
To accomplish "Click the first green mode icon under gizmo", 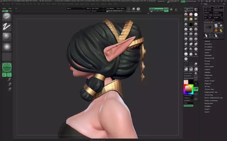I will tap(4, 75).
